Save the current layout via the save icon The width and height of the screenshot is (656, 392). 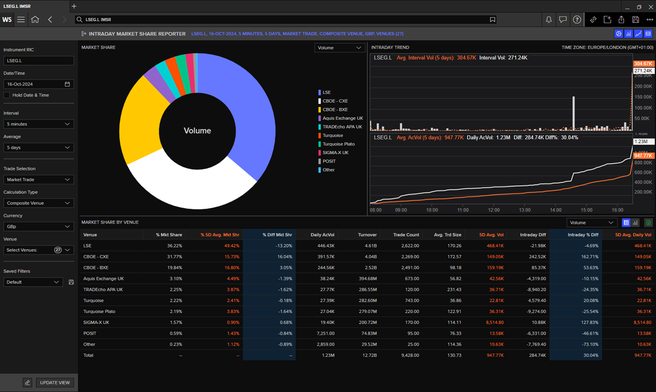pos(635,19)
